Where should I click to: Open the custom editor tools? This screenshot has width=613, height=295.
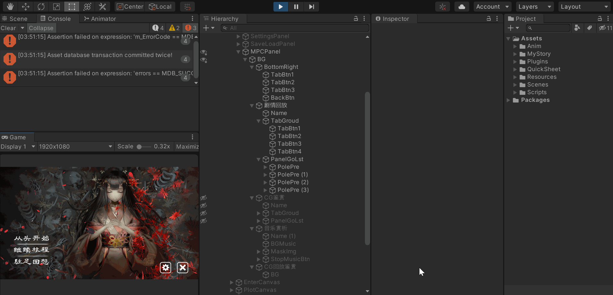point(102,6)
